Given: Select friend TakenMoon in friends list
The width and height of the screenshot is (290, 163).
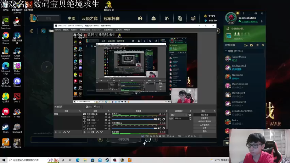Looking at the screenshot, I should point(244,58).
